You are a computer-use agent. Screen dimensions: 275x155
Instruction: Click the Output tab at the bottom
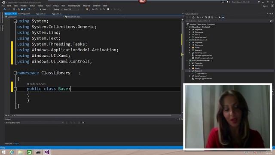point(16,143)
